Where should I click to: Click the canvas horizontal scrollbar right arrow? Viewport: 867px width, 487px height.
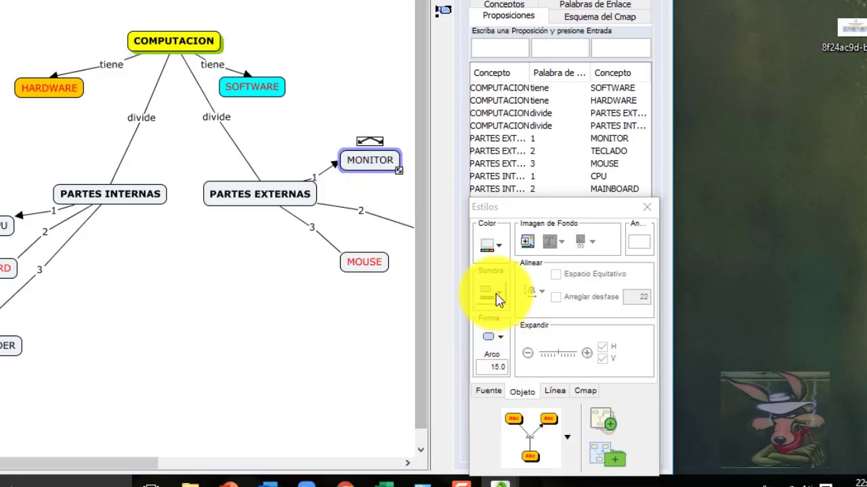(x=407, y=463)
